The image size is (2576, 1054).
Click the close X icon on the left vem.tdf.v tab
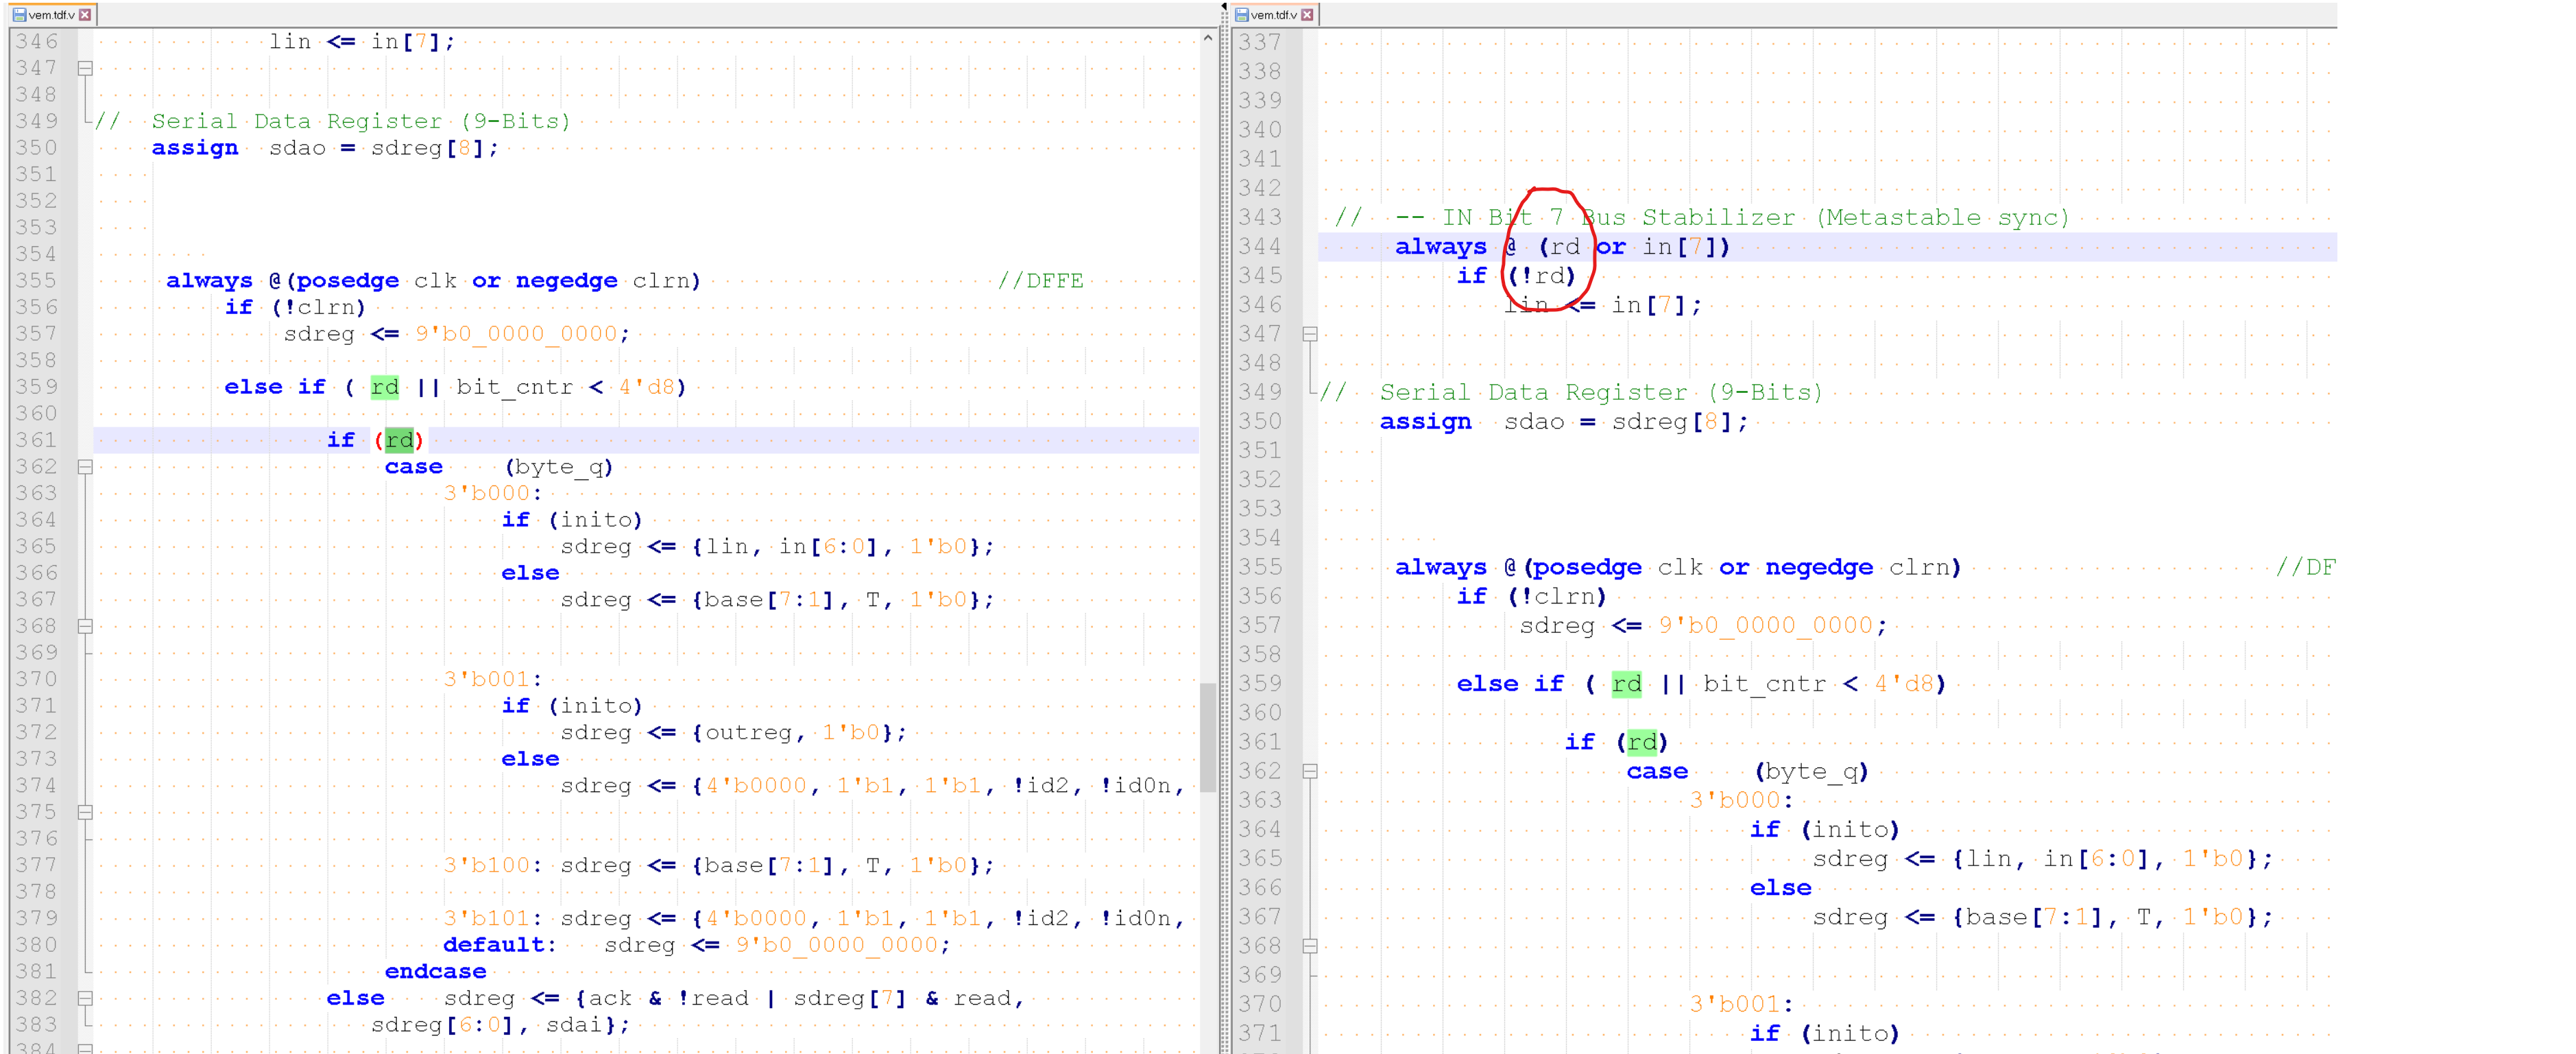click(x=85, y=15)
